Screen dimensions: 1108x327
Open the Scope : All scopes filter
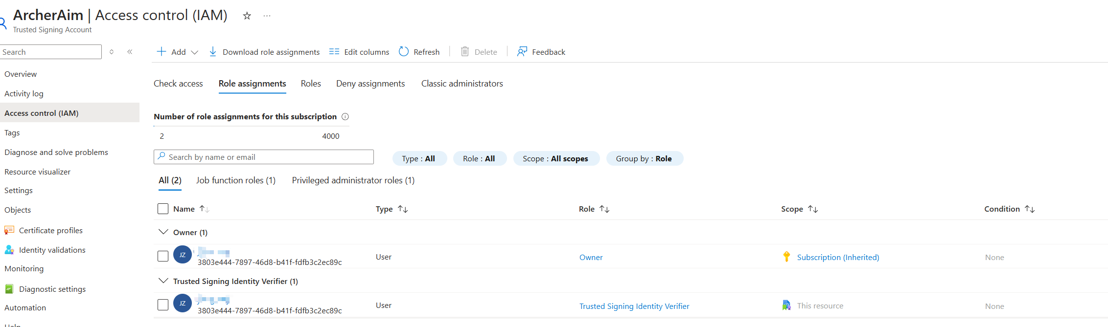point(556,158)
